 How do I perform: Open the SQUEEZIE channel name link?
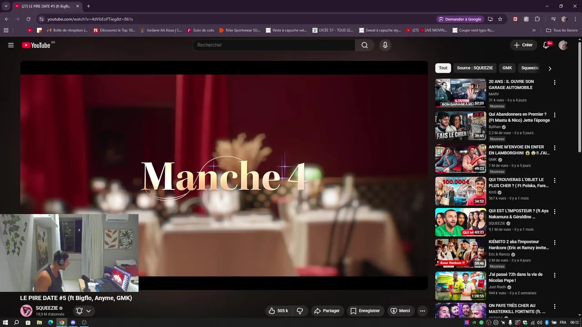(x=47, y=308)
